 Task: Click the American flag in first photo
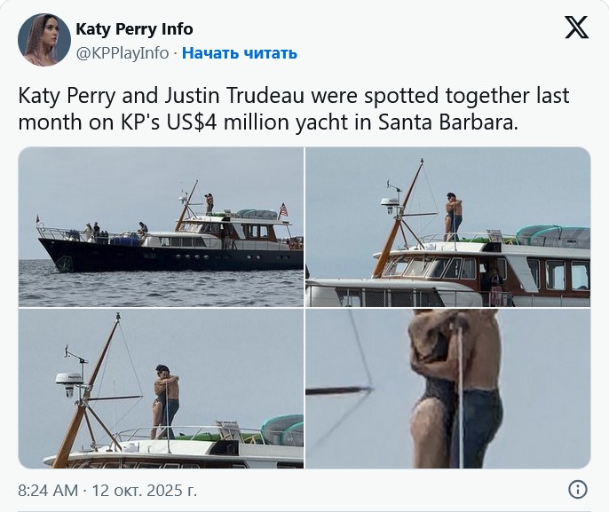[x=283, y=210]
